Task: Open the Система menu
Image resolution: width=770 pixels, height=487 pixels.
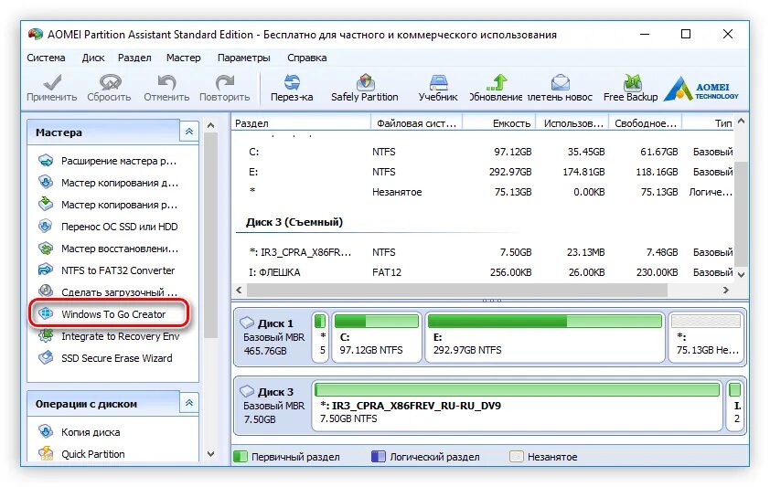Action: (46, 58)
